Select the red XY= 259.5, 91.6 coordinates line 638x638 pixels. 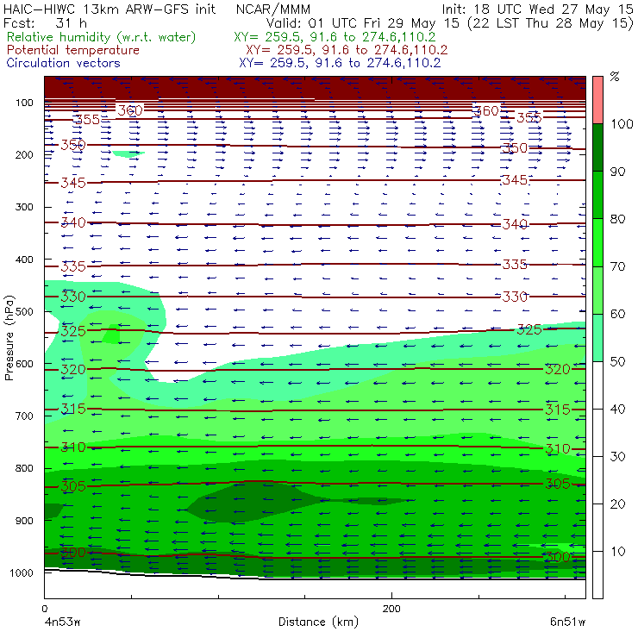click(x=347, y=50)
